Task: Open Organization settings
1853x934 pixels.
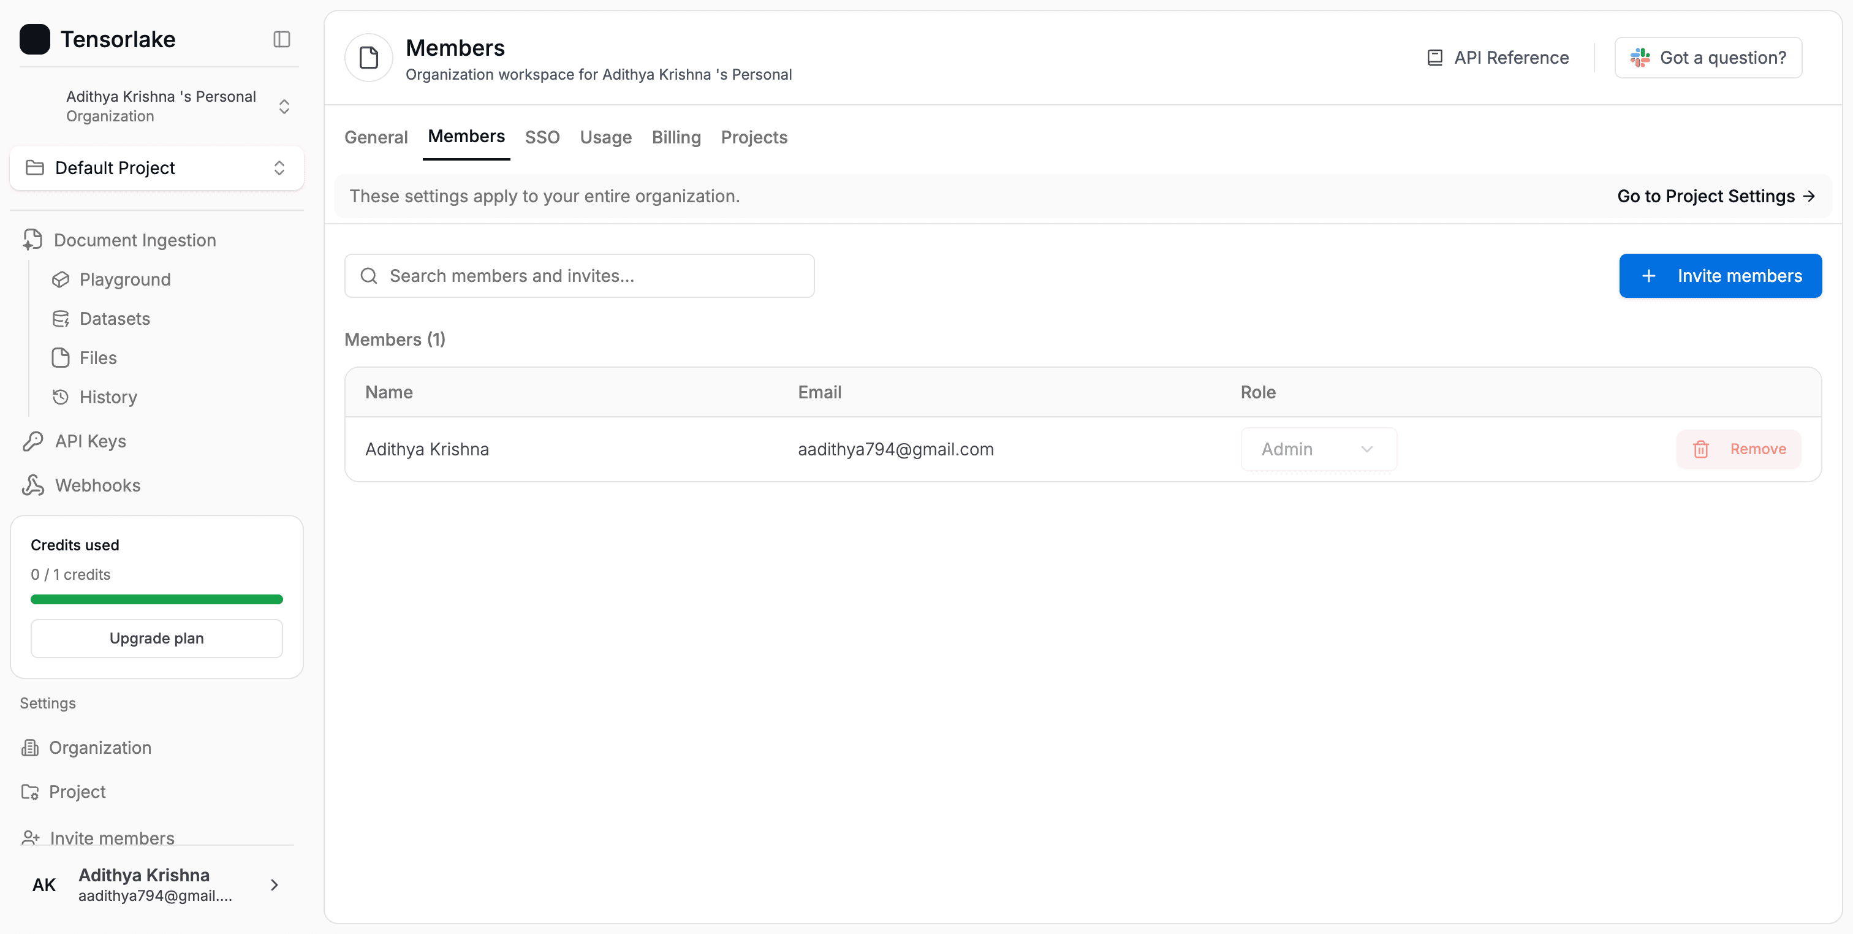Action: pos(100,748)
